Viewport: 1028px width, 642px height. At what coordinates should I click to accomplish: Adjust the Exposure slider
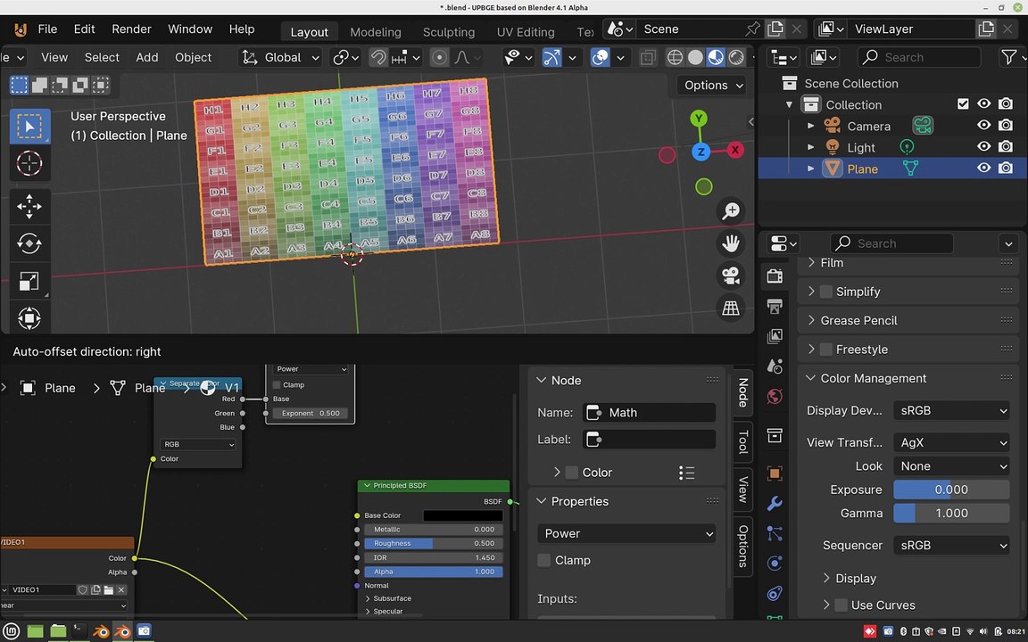[x=951, y=490]
